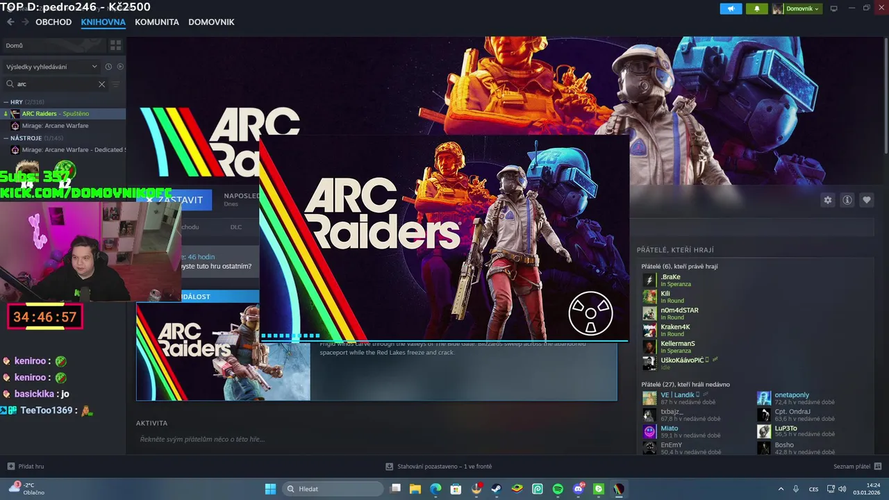Clear the 'arc' search text
889x500 pixels.
click(101, 84)
